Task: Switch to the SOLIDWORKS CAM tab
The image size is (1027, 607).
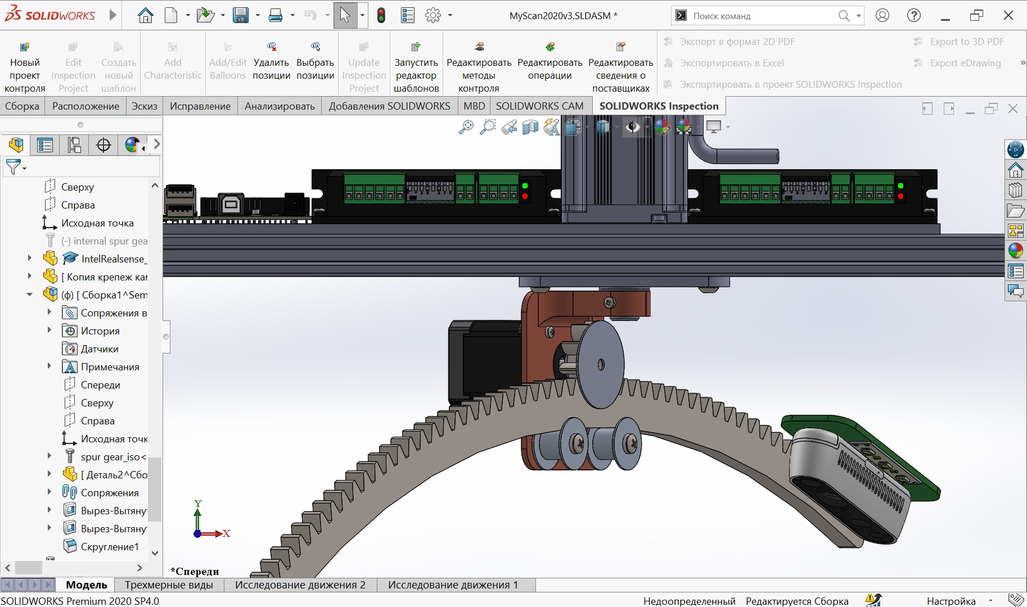Action: coord(539,106)
